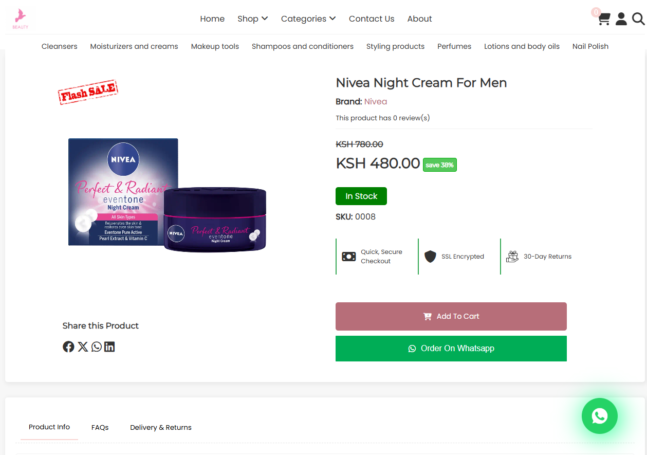Click the user account icon

(x=621, y=19)
